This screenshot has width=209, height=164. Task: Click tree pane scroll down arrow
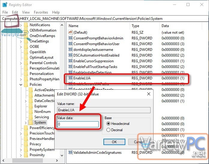pyautogui.click(x=62, y=156)
